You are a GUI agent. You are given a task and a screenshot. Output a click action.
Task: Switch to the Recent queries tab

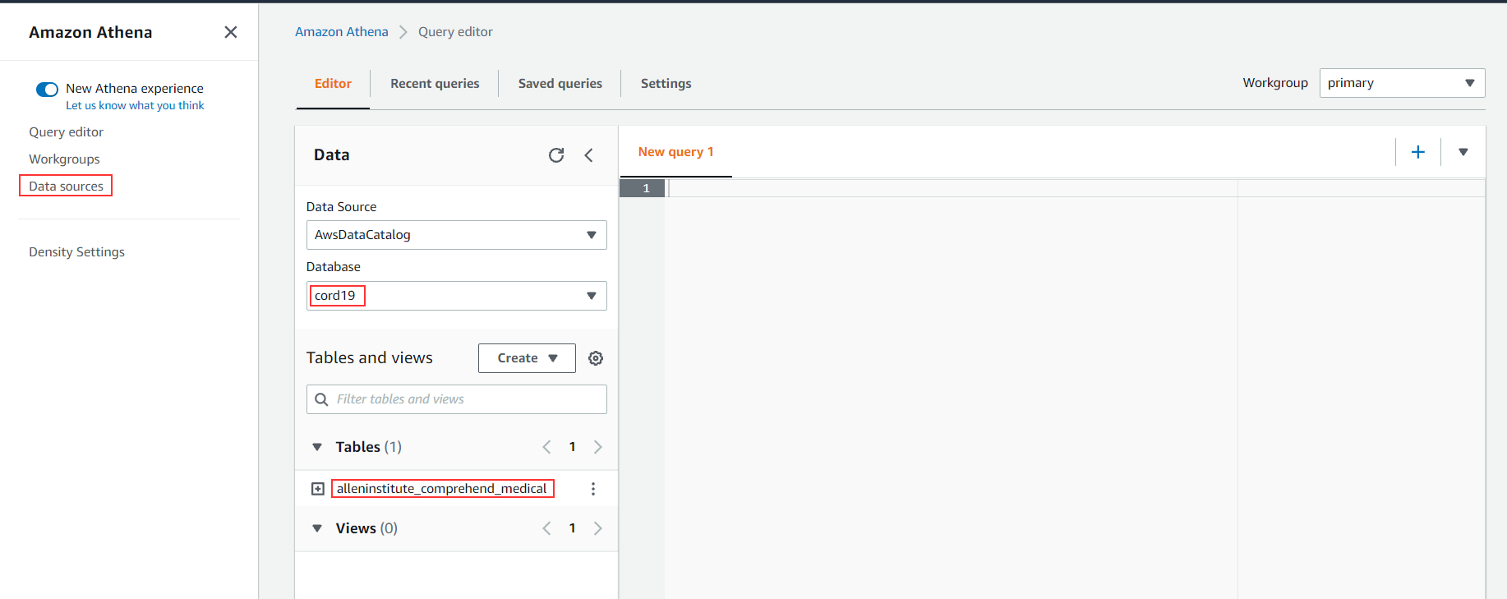point(435,84)
